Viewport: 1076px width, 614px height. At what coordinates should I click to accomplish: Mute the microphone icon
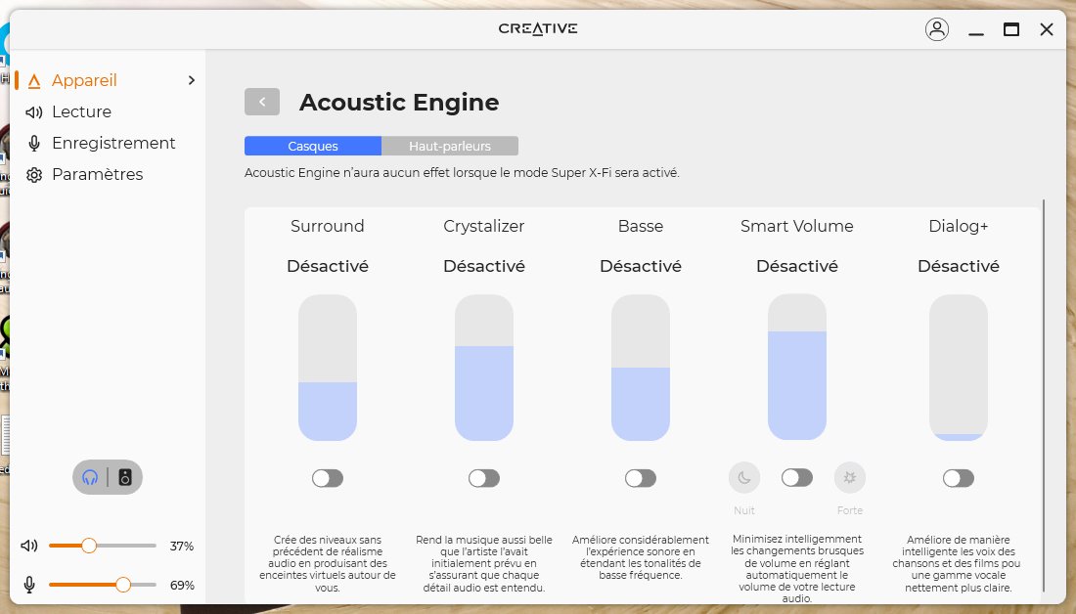tap(29, 585)
